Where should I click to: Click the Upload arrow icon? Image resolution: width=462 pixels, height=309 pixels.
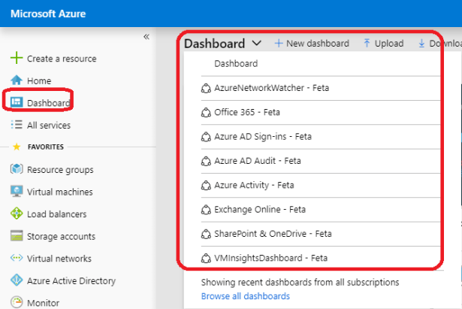pos(367,44)
